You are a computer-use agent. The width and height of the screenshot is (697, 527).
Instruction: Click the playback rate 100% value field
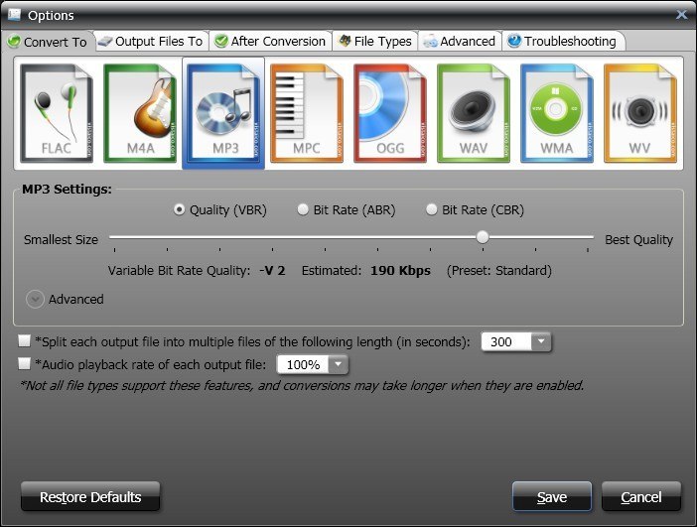pos(303,364)
